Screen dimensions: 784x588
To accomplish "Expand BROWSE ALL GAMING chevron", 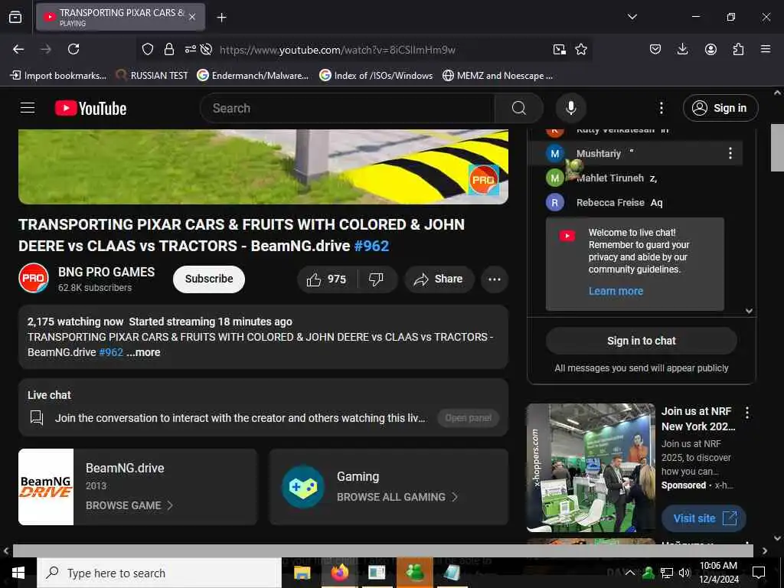I will [455, 497].
